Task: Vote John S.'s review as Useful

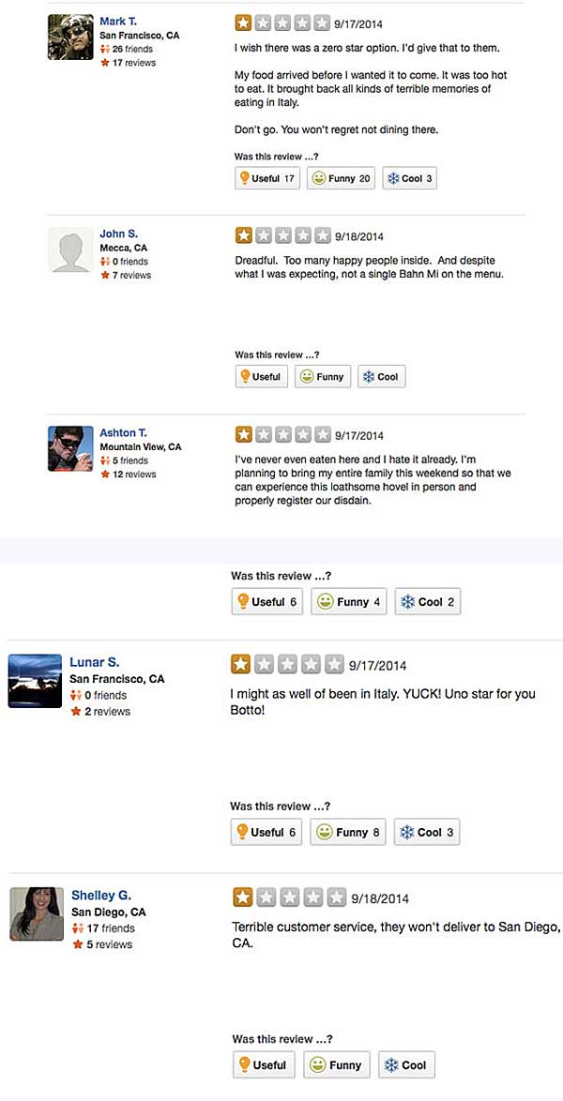Action: [261, 376]
